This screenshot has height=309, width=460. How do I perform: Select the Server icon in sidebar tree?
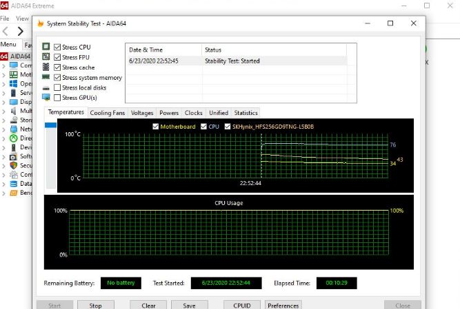click(x=14, y=93)
